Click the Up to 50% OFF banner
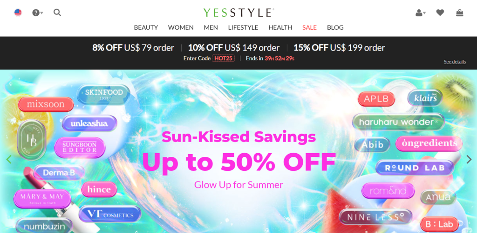 click(x=239, y=162)
